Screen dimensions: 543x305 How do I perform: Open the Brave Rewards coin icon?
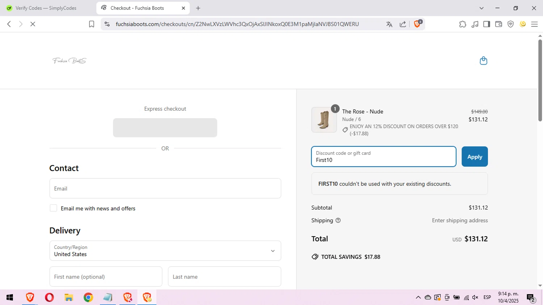tap(523, 24)
